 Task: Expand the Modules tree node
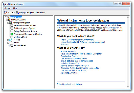pos(8,40)
